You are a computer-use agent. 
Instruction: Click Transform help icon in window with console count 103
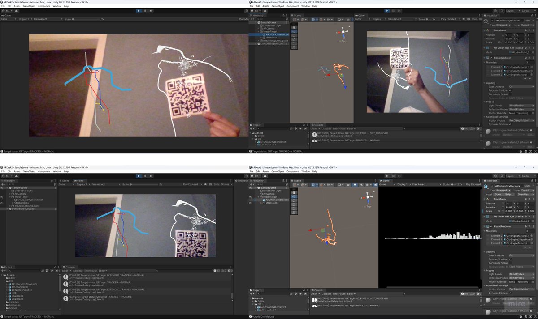tap(525, 30)
